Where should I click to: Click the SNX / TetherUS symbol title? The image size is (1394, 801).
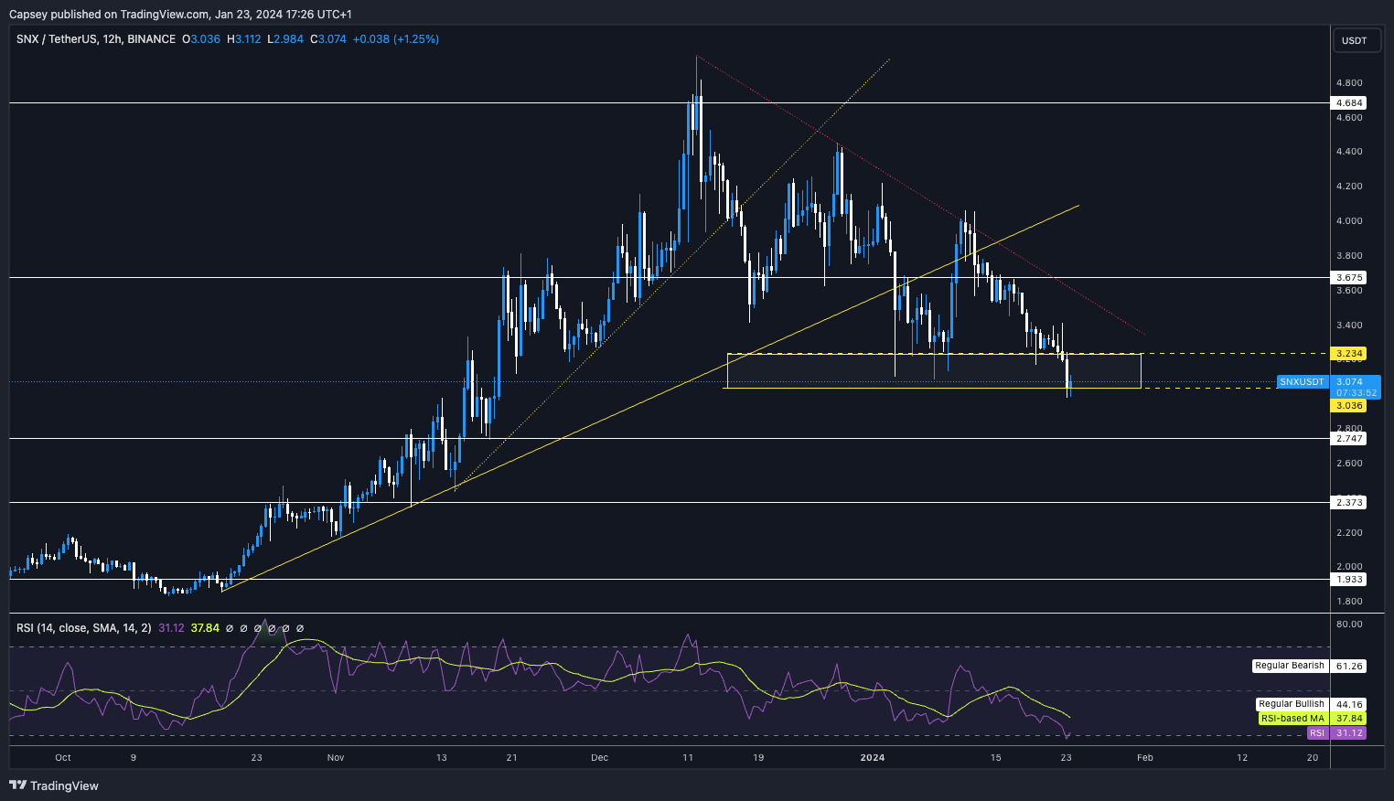click(x=96, y=39)
